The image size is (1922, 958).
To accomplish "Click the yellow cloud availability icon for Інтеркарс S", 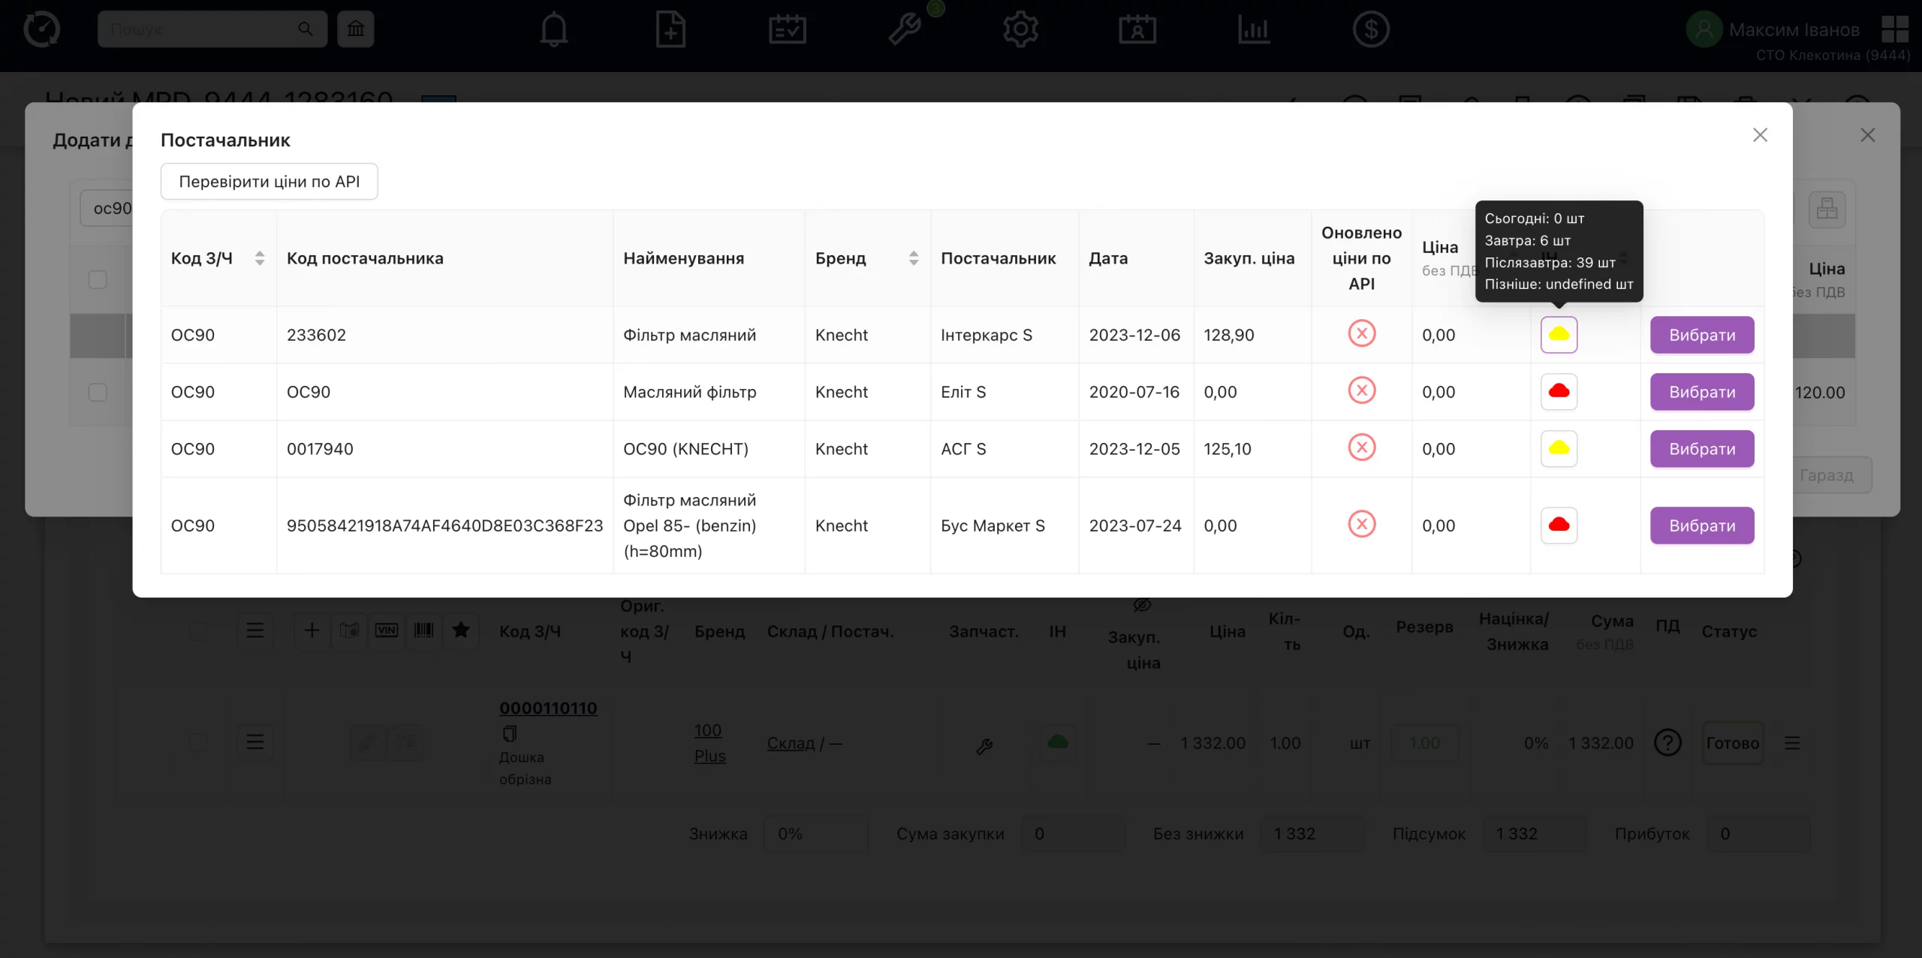I will (1559, 335).
